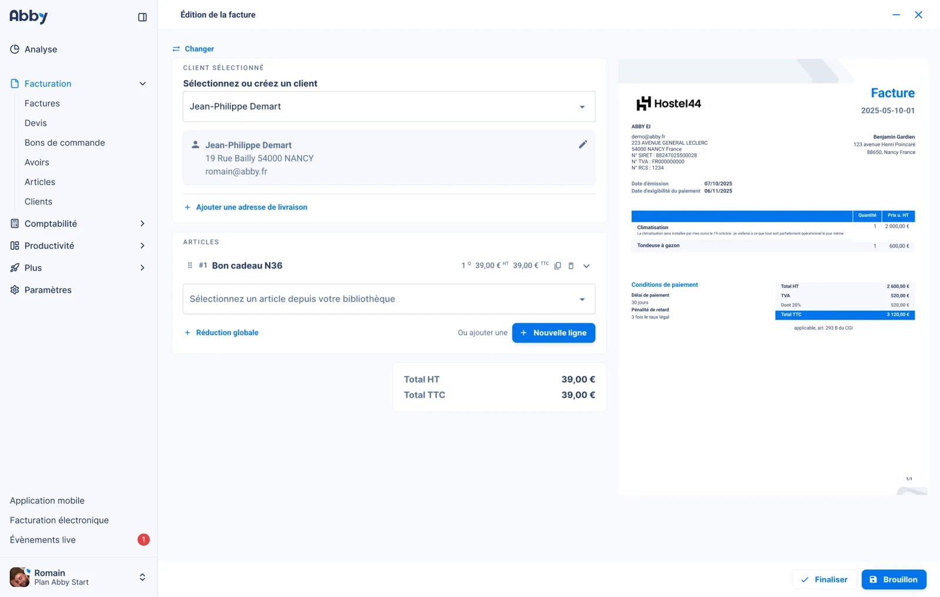Screen dimensions: 940x597
Task: Open the client selection dropdown
Action: (389, 106)
